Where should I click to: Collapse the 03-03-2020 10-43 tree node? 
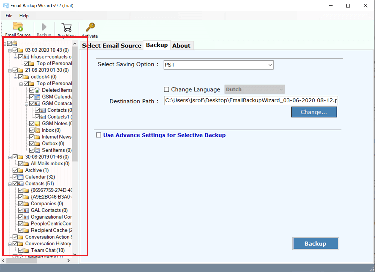tap(10, 50)
